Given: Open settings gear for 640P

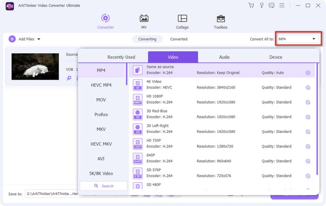Looking at the screenshot, I should pos(308,161).
